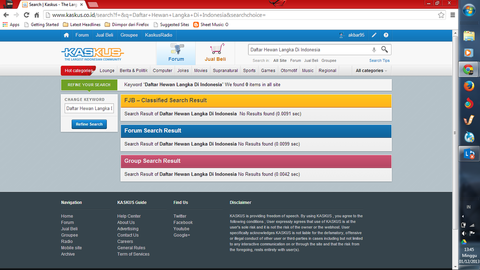This screenshot has width=480, height=270.
Task: Click the browser address bar
Action: [240, 15]
